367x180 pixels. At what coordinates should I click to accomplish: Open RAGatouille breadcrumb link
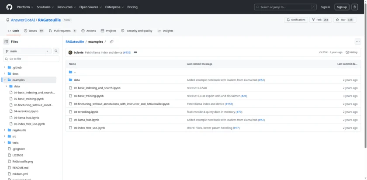75,42
